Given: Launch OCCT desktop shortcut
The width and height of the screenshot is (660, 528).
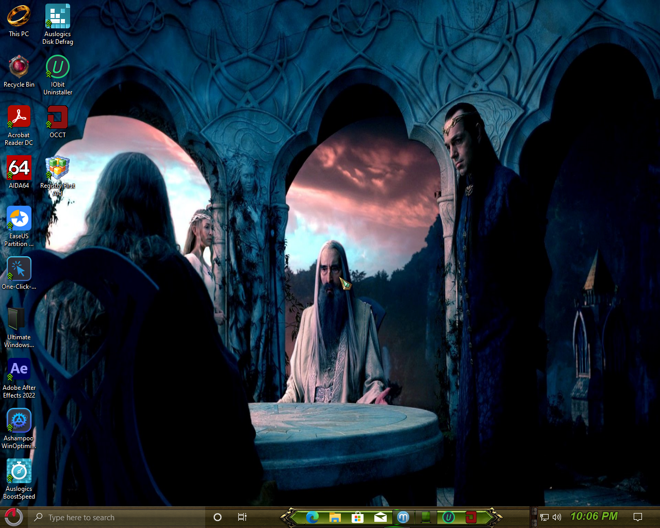Looking at the screenshot, I should pos(58,122).
